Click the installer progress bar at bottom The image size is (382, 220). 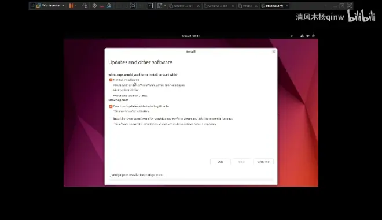(191, 180)
